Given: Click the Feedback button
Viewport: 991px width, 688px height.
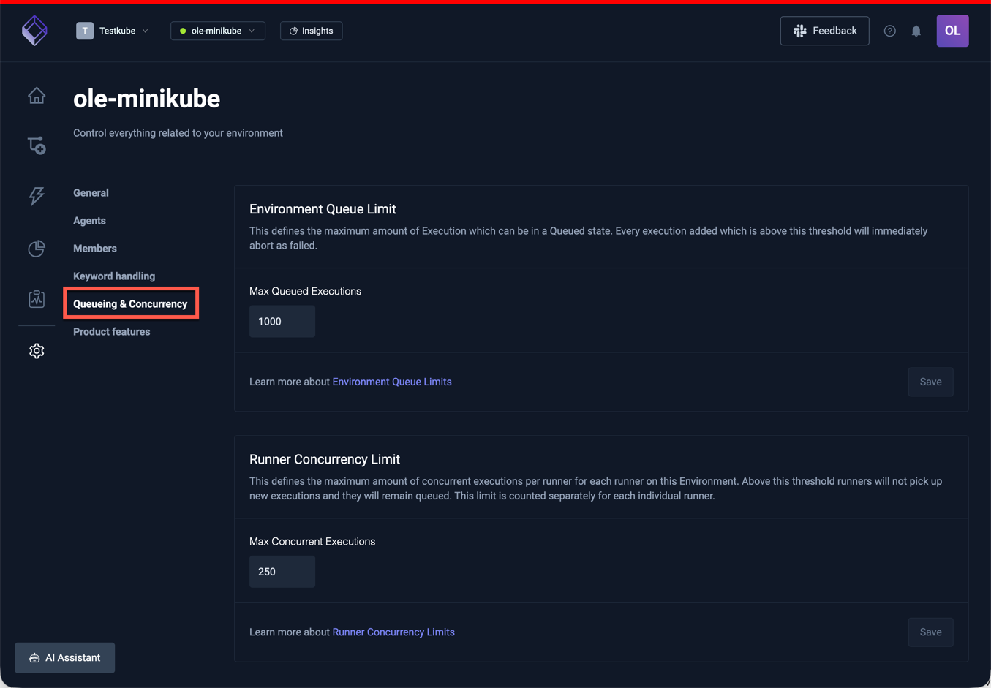Looking at the screenshot, I should 824,31.
